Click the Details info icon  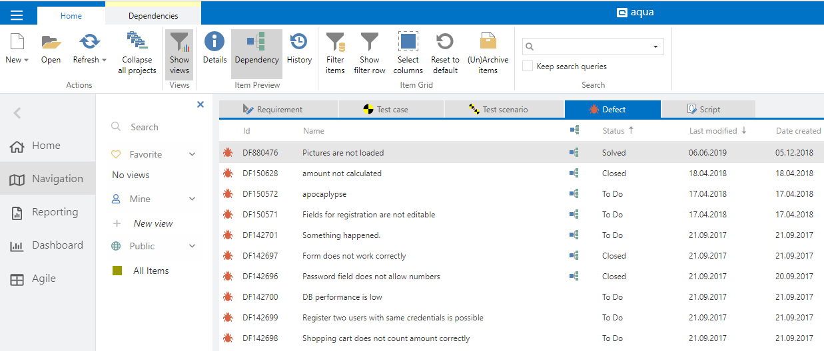pyautogui.click(x=214, y=42)
